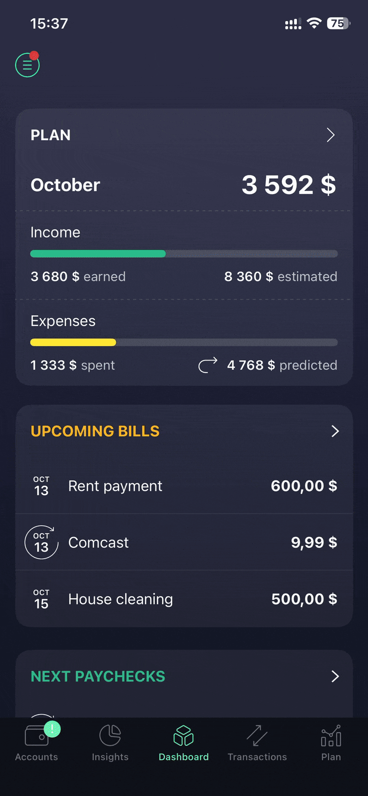Tap the UPCOMING BILLS heading
Viewport: 368px width, 796px height.
[95, 431]
